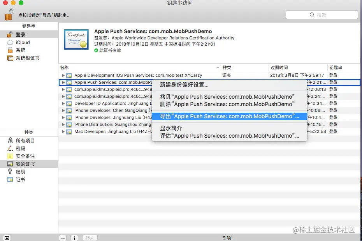
Task: Sort by the 名称 column header
Action: click(x=140, y=67)
